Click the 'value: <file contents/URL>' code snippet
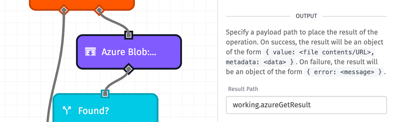The image size is (395, 122). [319, 52]
